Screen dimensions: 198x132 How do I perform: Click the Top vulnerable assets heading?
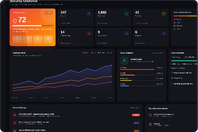pos(158,108)
